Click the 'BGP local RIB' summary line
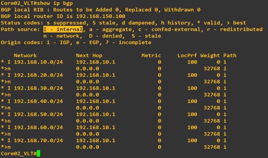The width and height of the screenshot is (268, 158). (100, 10)
